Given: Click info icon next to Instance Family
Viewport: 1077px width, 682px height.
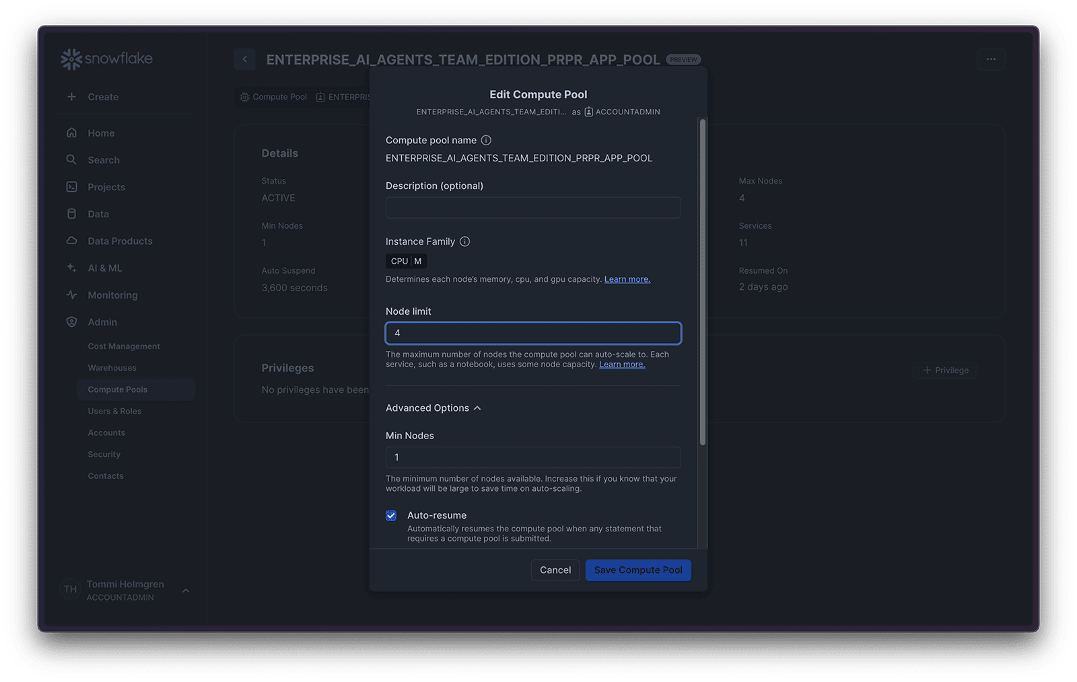Looking at the screenshot, I should pyautogui.click(x=464, y=241).
